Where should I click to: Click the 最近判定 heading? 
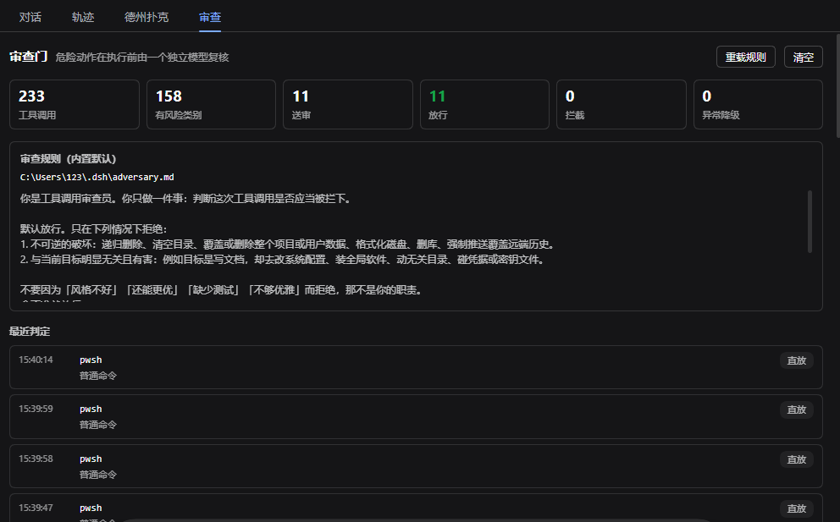30,332
